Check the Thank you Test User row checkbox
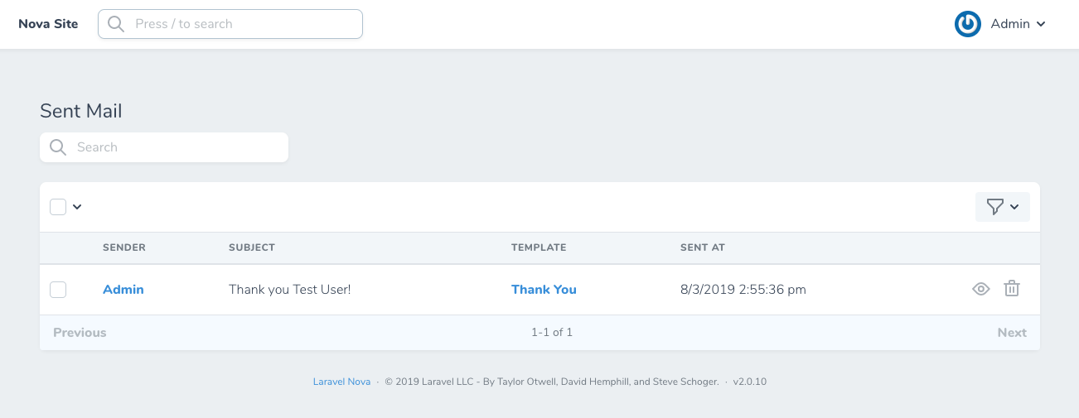The height and width of the screenshot is (418, 1079). coord(58,290)
